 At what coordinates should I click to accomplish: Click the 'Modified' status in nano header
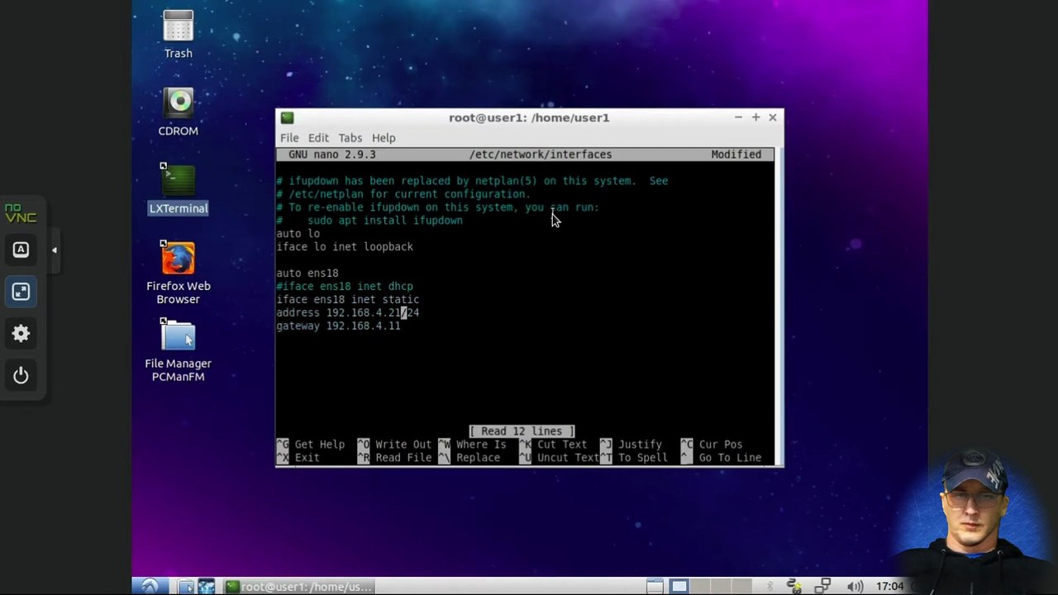coord(736,155)
